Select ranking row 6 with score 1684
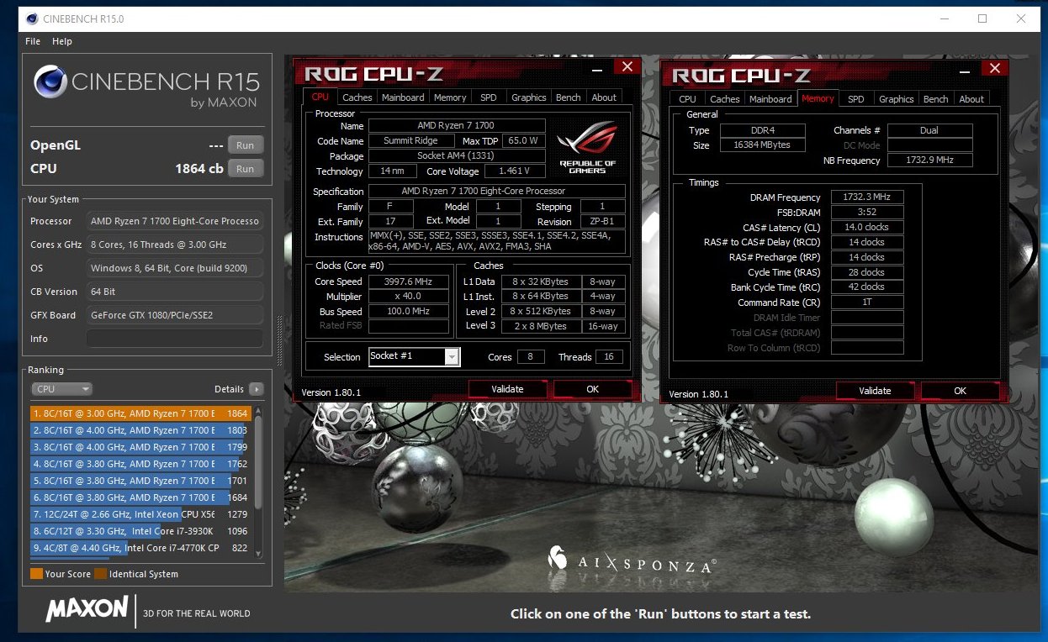1048x642 pixels. [x=140, y=497]
